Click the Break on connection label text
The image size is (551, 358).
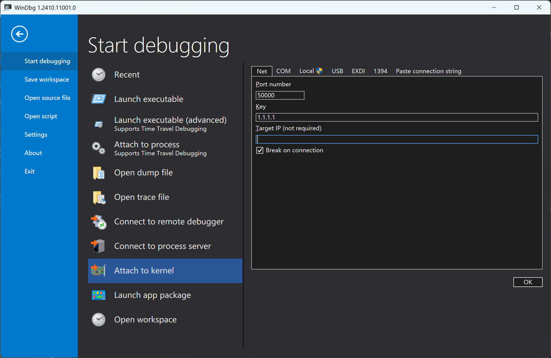click(x=294, y=150)
